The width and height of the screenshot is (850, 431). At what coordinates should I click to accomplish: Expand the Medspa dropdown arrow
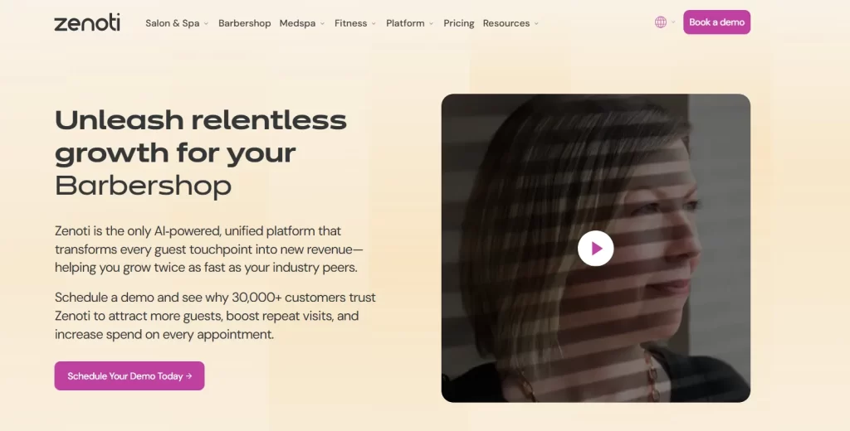coord(323,24)
